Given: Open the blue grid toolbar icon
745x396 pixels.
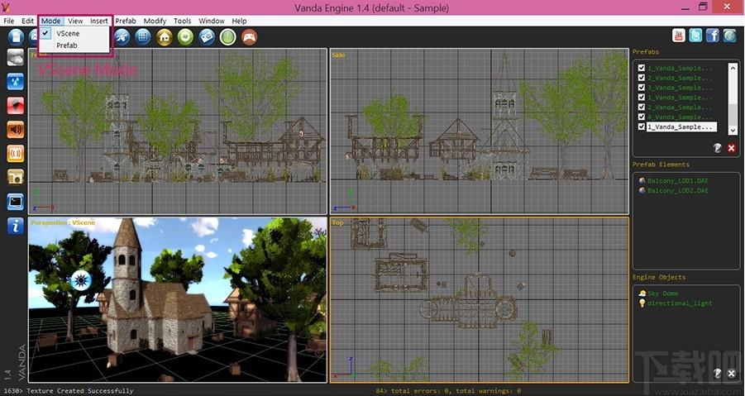Looking at the screenshot, I should (x=143, y=37).
